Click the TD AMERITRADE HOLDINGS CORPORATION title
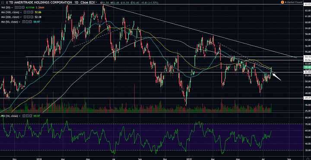The image size is (311, 160). (41, 3)
